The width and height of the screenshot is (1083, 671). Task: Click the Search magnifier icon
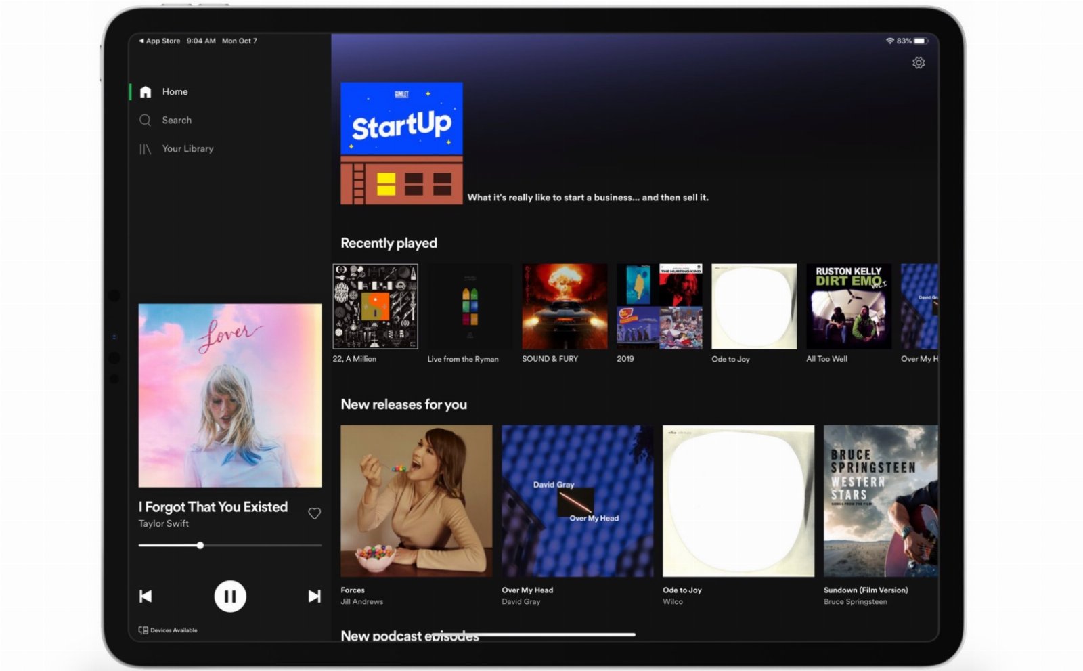(145, 121)
